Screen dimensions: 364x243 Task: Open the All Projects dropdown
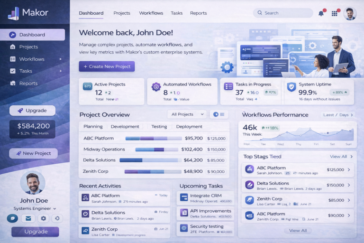(187, 114)
